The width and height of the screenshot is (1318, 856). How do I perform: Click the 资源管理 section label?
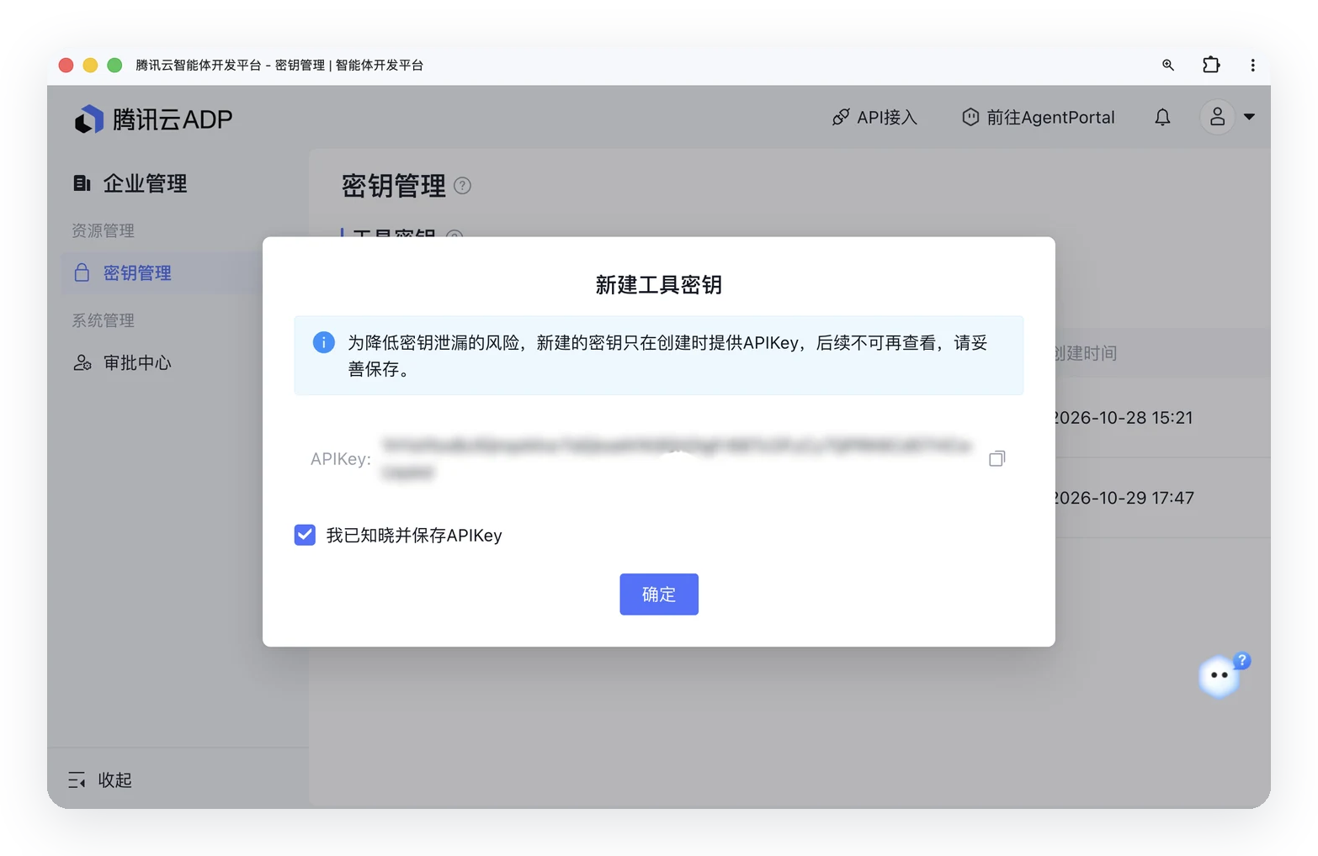[103, 230]
